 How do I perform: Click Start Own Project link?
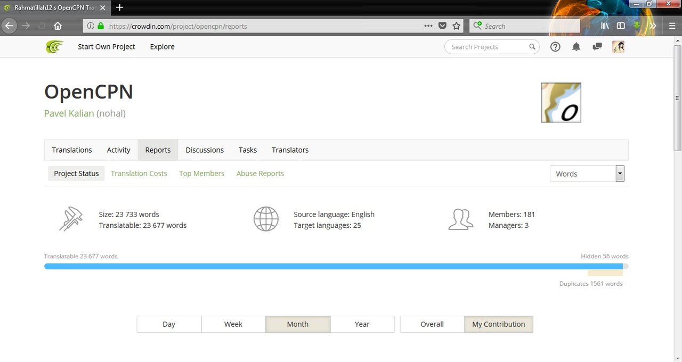(107, 47)
